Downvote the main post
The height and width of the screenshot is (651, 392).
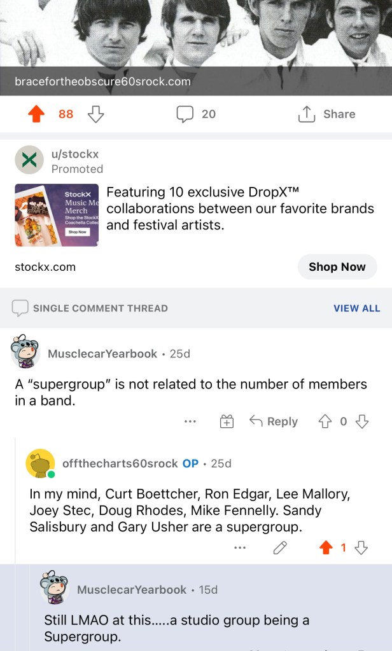[x=95, y=114]
